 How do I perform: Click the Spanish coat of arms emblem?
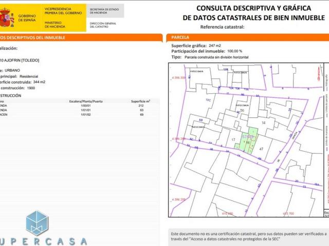pyautogui.click(x=7, y=17)
